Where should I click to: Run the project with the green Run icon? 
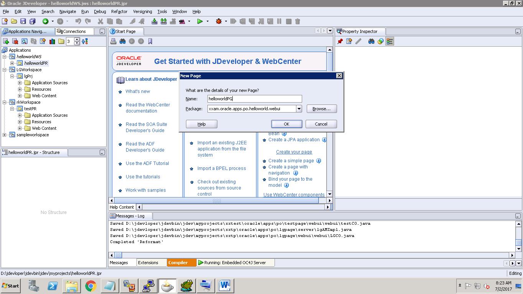(x=199, y=21)
